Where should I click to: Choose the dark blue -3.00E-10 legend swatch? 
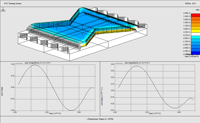[x=195, y=53]
